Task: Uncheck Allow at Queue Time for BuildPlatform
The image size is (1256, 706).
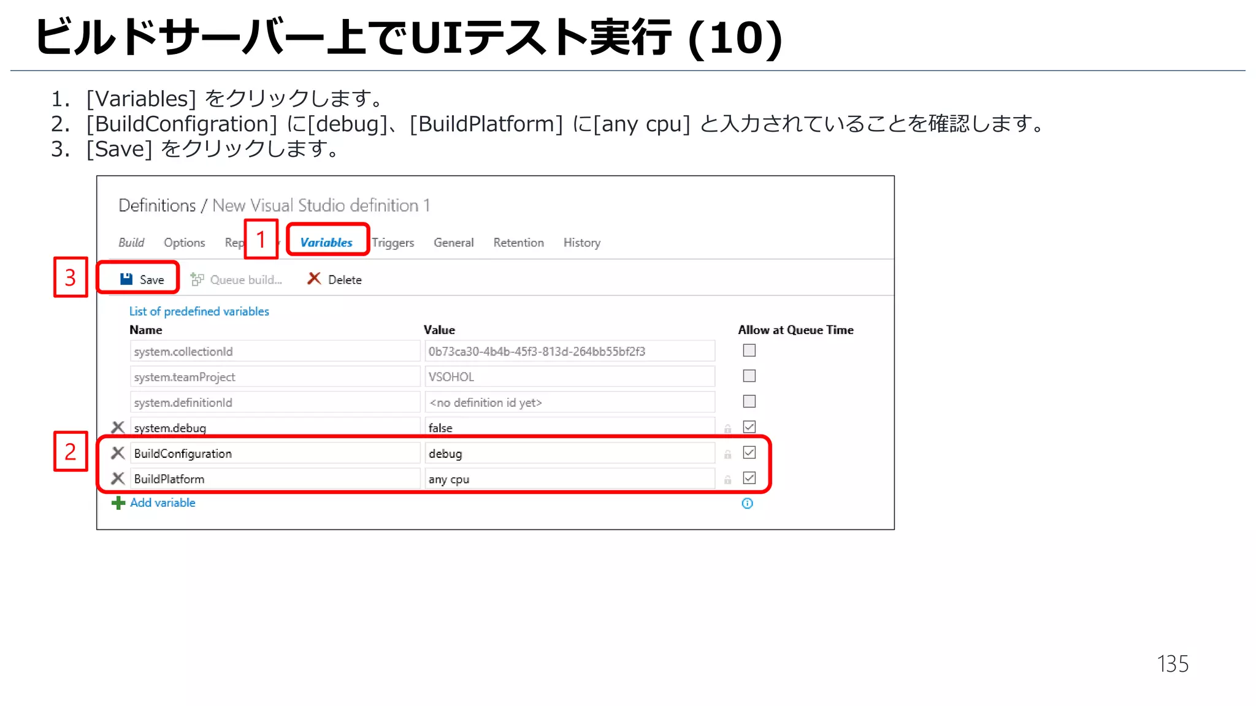Action: point(749,478)
